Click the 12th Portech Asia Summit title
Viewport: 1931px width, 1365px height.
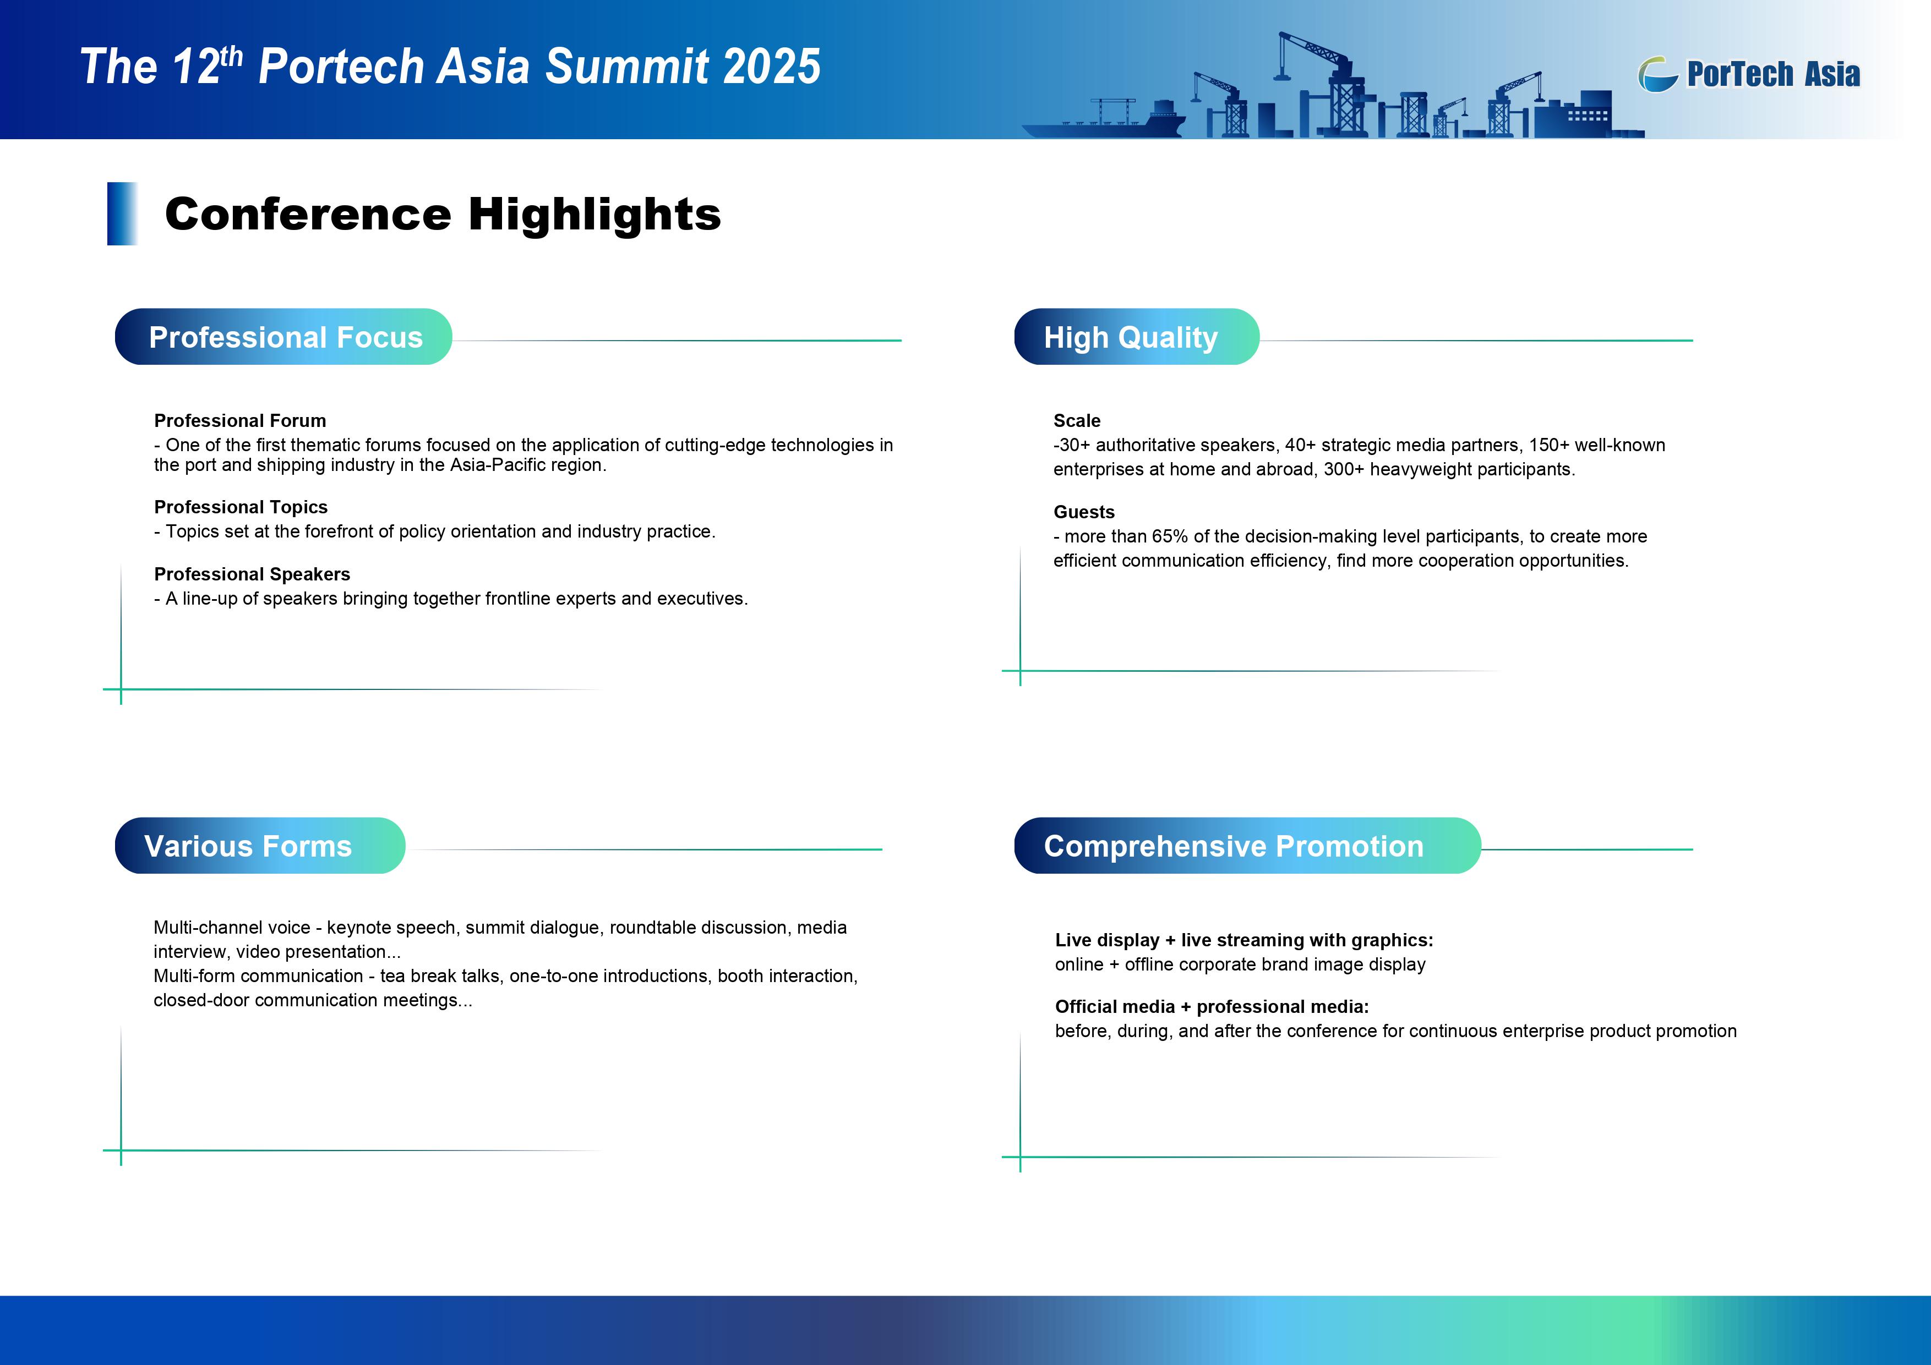coord(450,67)
